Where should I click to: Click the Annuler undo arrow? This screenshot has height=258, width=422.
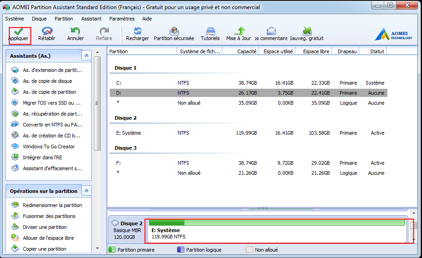pyautogui.click(x=75, y=31)
